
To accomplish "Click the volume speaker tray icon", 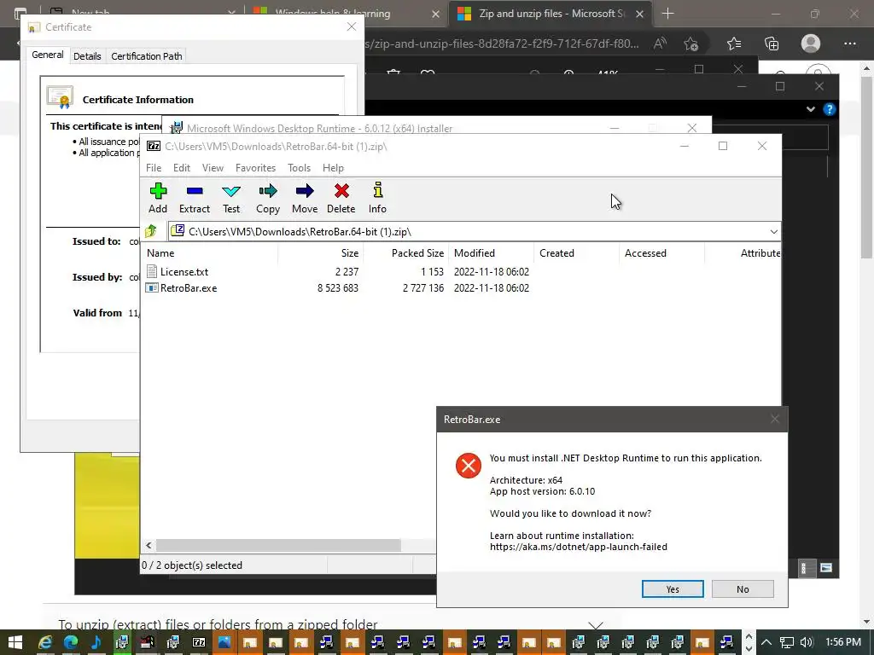I will pyautogui.click(x=806, y=642).
